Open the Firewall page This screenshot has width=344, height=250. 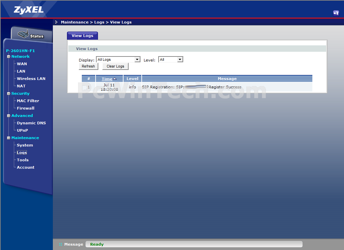pyautogui.click(x=26, y=108)
